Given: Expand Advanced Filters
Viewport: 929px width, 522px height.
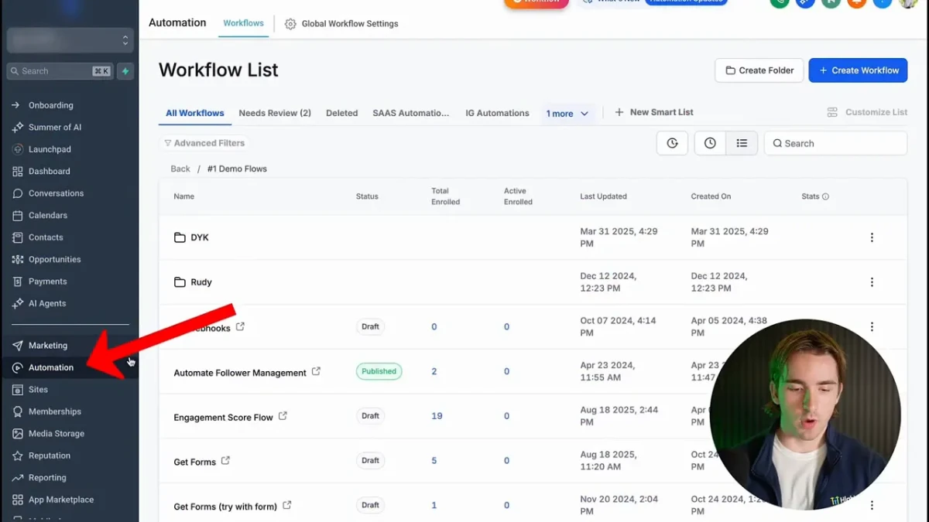Looking at the screenshot, I should pos(204,143).
